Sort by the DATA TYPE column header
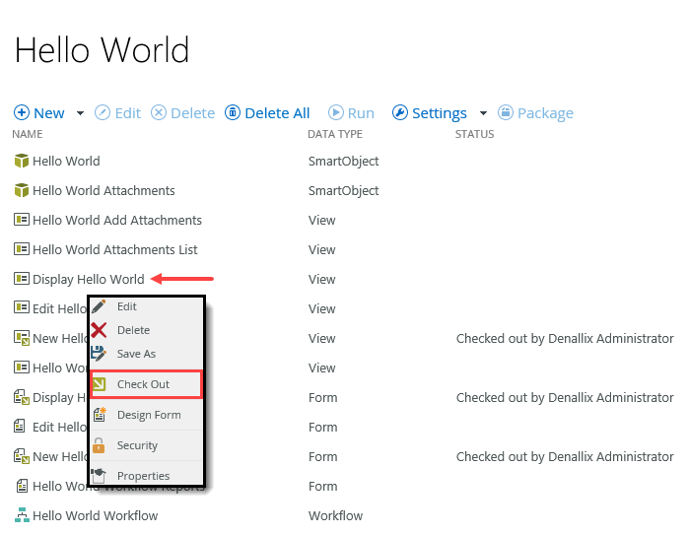The width and height of the screenshot is (688, 535). point(335,134)
